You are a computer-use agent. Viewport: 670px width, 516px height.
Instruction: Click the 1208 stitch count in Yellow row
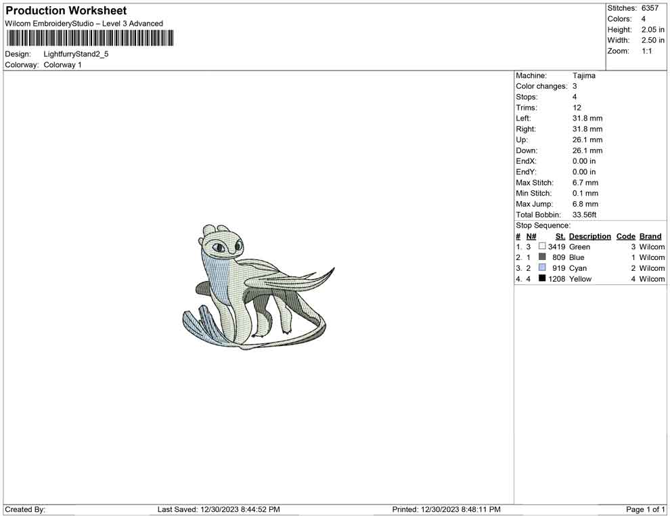pos(557,279)
